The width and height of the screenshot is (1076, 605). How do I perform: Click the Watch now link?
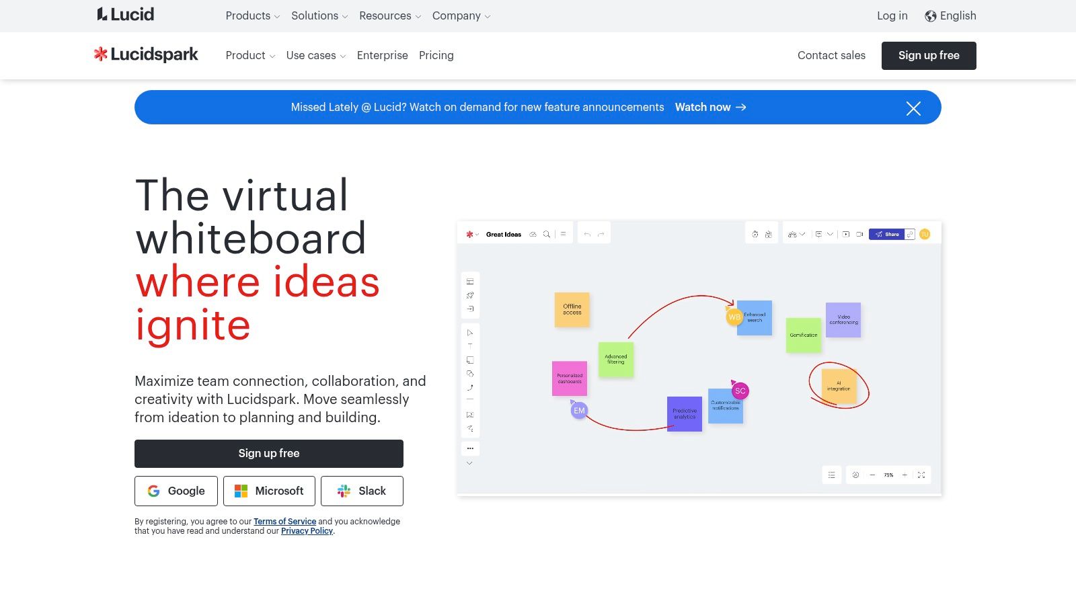[x=710, y=107]
